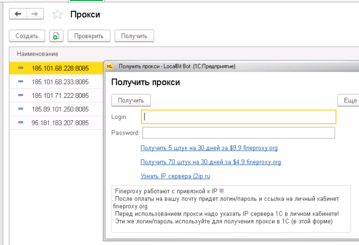
Task: Click the 1C logo icon in dialog title
Action: (110, 66)
